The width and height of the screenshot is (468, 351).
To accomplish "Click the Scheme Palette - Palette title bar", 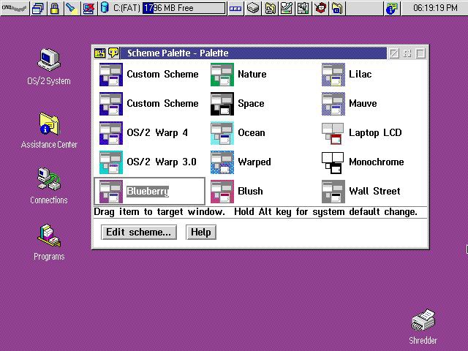I will click(x=253, y=53).
